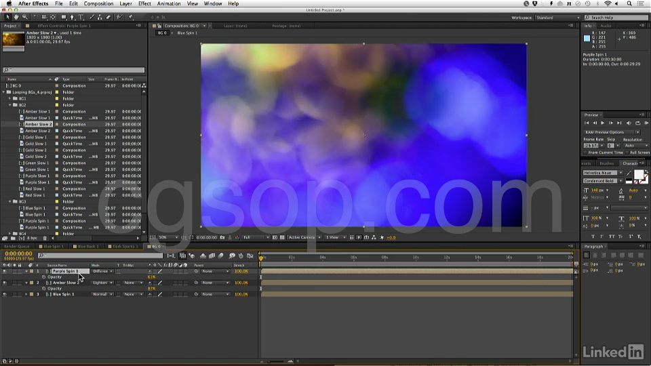
Task: Click the Auto-keyframe stopwatch icon in timeline
Action: tap(241, 256)
